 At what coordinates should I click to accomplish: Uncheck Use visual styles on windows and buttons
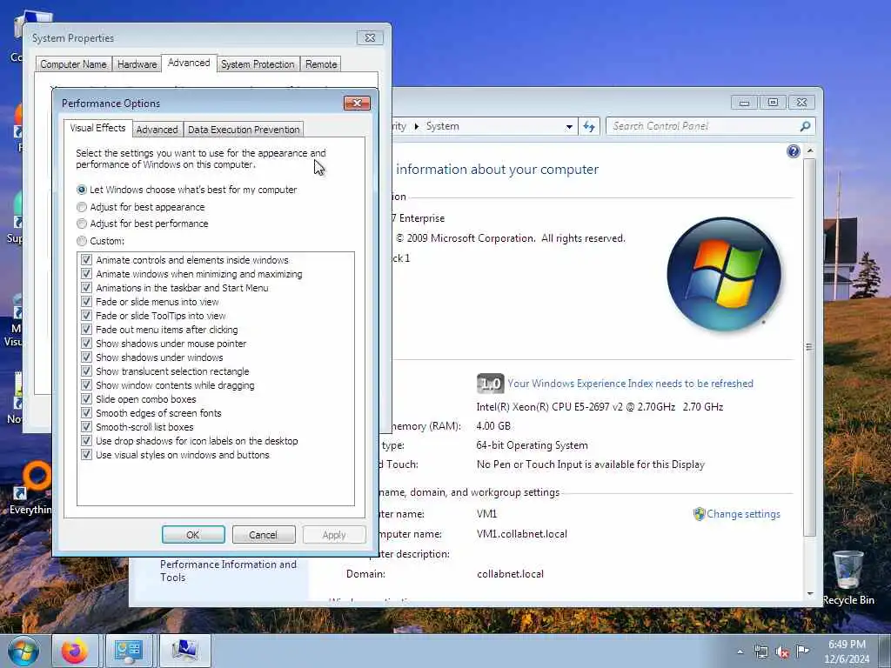[x=86, y=455]
